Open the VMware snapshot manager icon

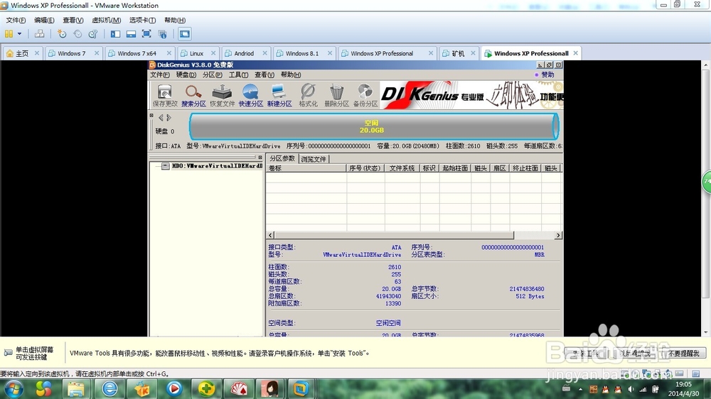coord(93,34)
